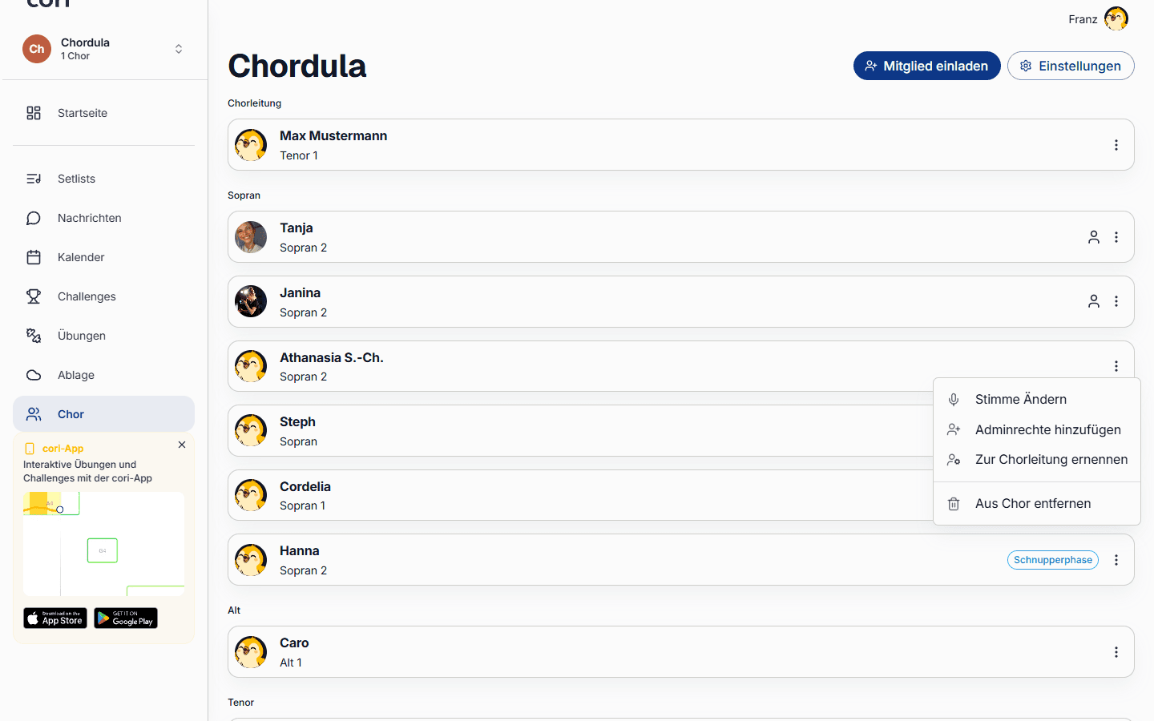Open the Challenges trophy item
Viewport: 1154px width, 721px height.
tap(103, 296)
